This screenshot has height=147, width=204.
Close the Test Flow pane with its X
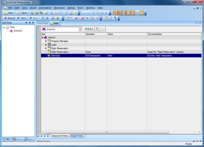click(x=33, y=23)
